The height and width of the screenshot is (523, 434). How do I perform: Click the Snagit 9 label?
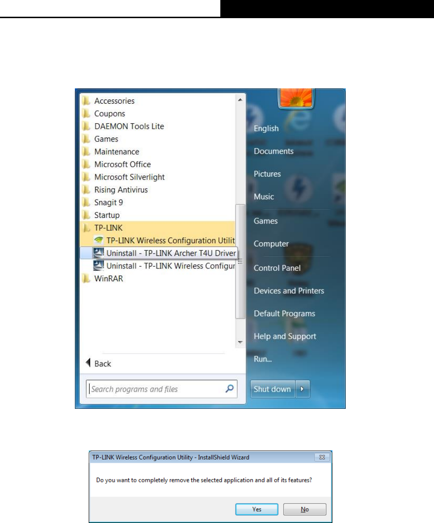[109, 202]
